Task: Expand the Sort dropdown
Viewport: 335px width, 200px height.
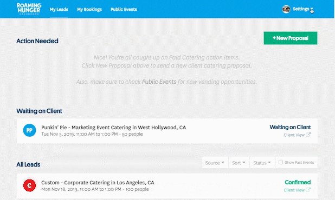Action: pos(239,163)
